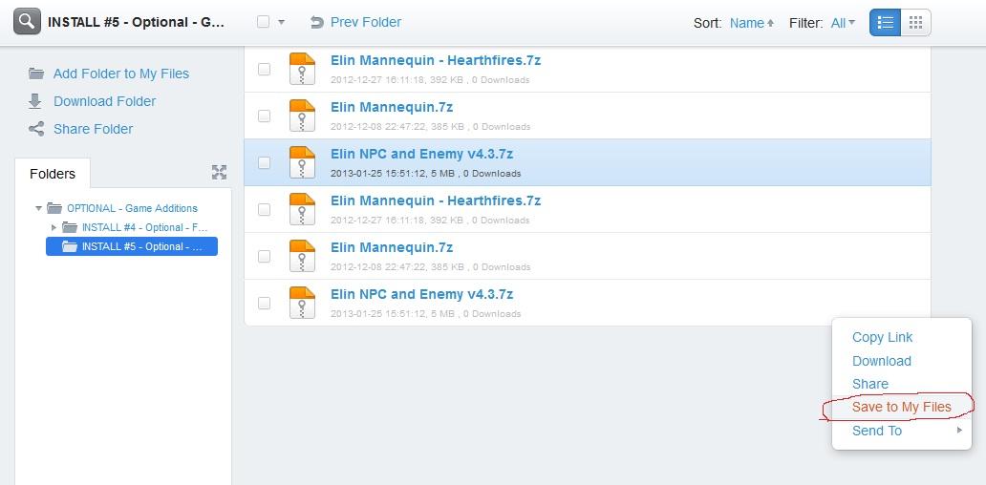The width and height of the screenshot is (986, 485).
Task: Tick the select-all checkbox in the header
Action: pos(264,22)
